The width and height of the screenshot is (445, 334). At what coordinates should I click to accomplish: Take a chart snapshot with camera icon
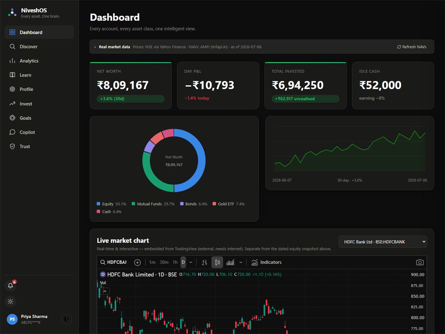tap(420, 262)
